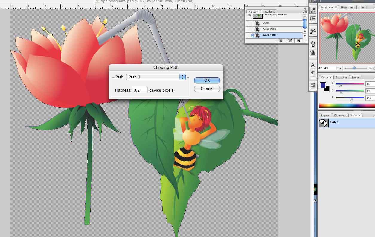Click the Paste Path state icon
Screen dimensions: 375x237
(x=257, y=29)
